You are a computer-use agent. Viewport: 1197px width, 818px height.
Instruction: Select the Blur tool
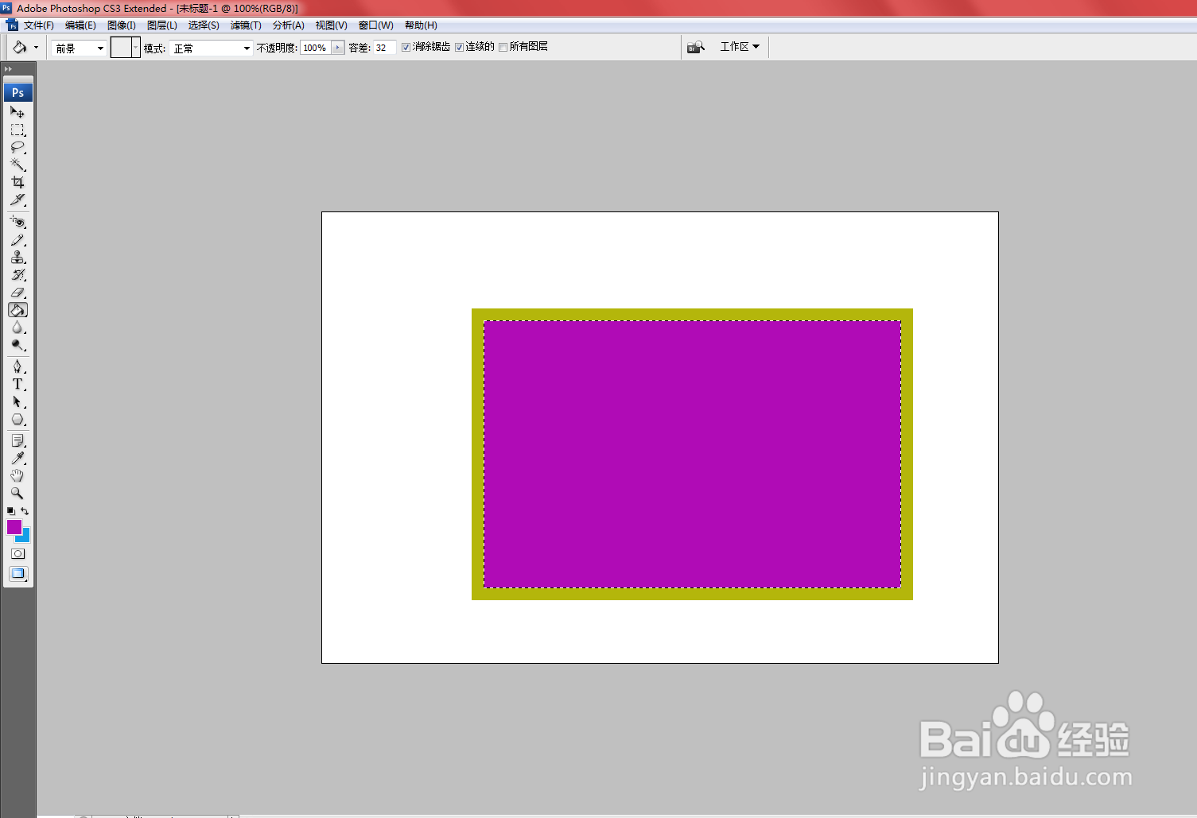point(17,328)
